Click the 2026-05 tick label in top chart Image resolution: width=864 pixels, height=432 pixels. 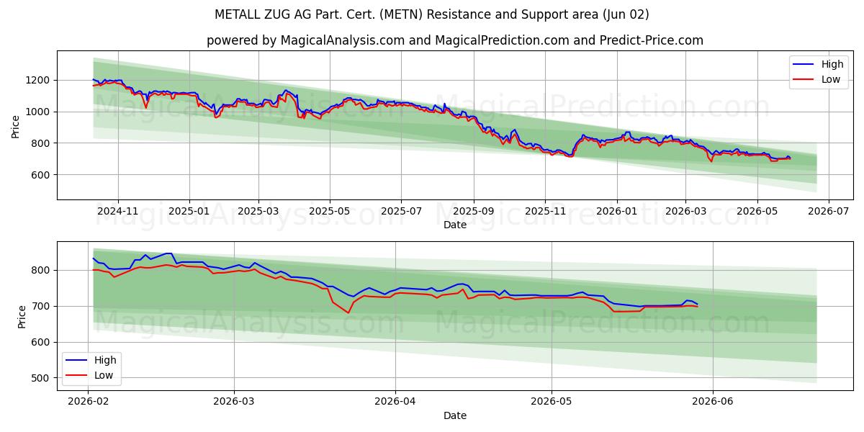[x=757, y=211]
